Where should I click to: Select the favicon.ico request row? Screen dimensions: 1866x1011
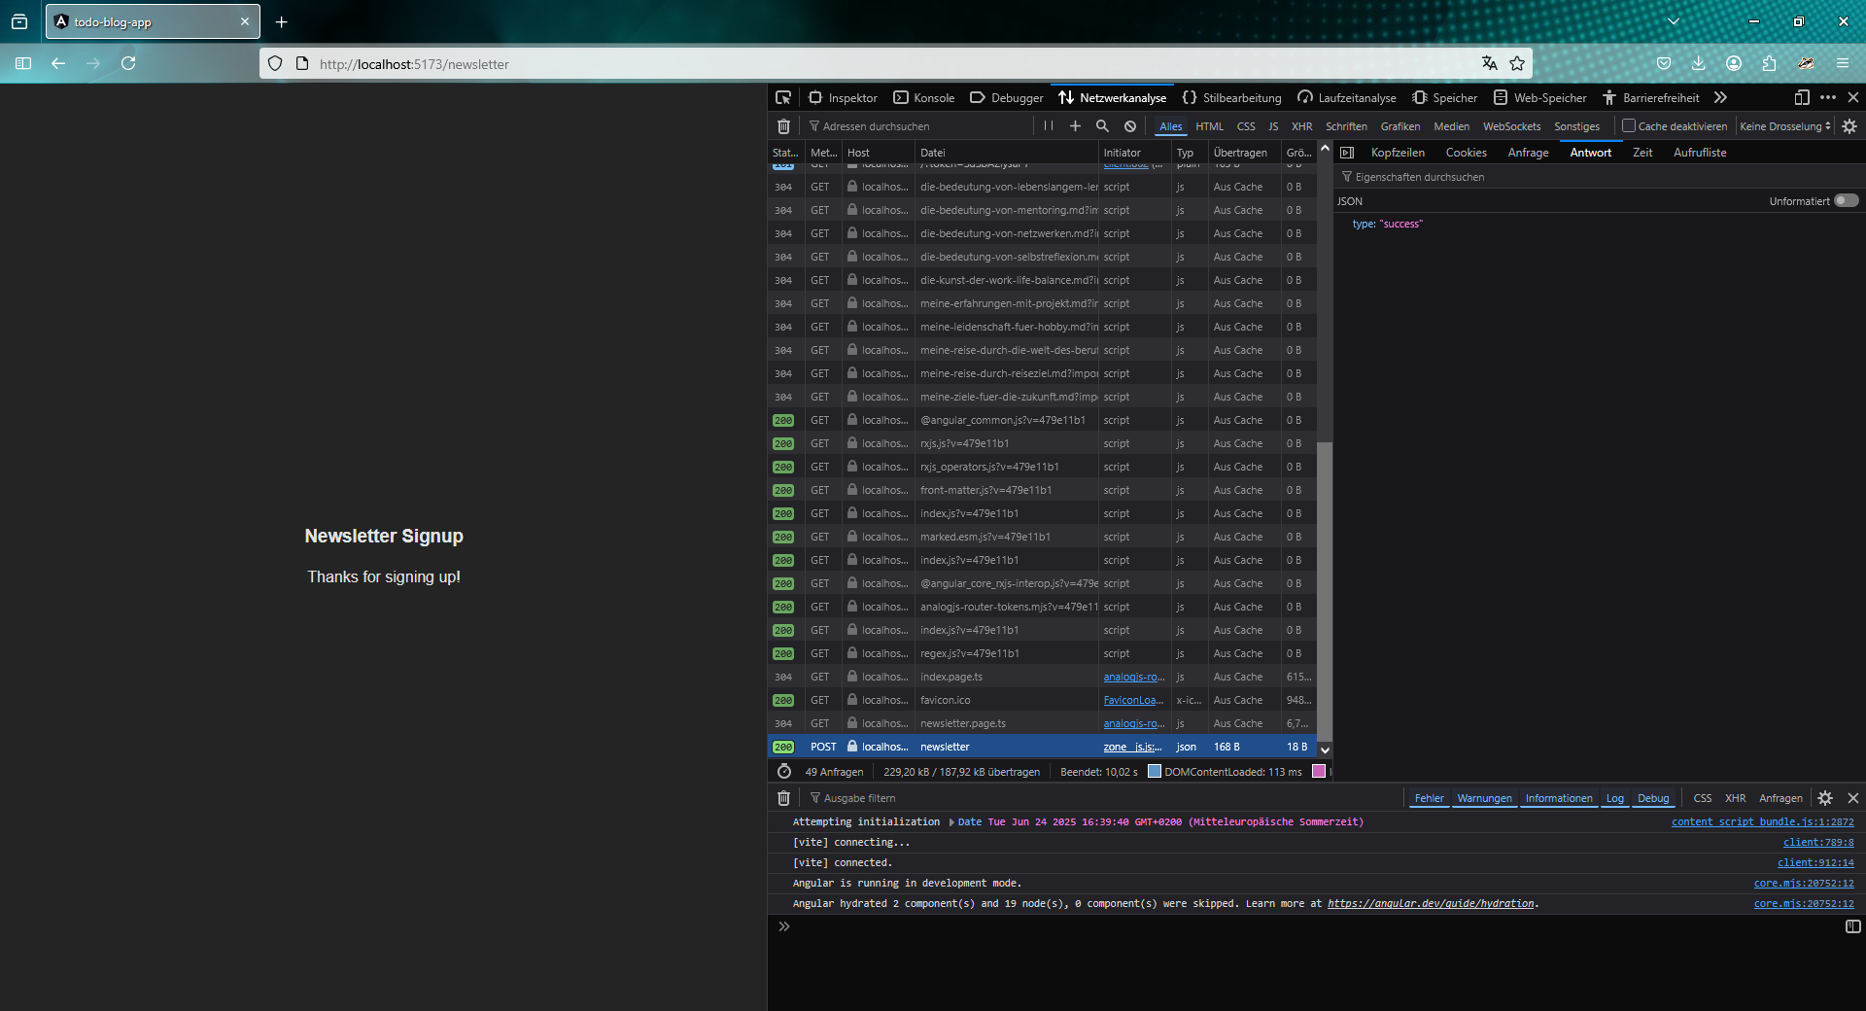(1042, 700)
